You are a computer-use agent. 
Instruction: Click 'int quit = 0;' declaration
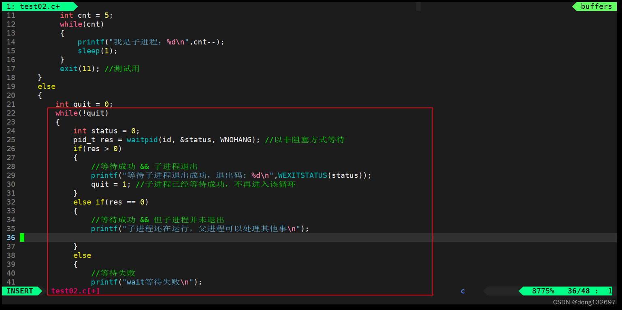point(84,104)
